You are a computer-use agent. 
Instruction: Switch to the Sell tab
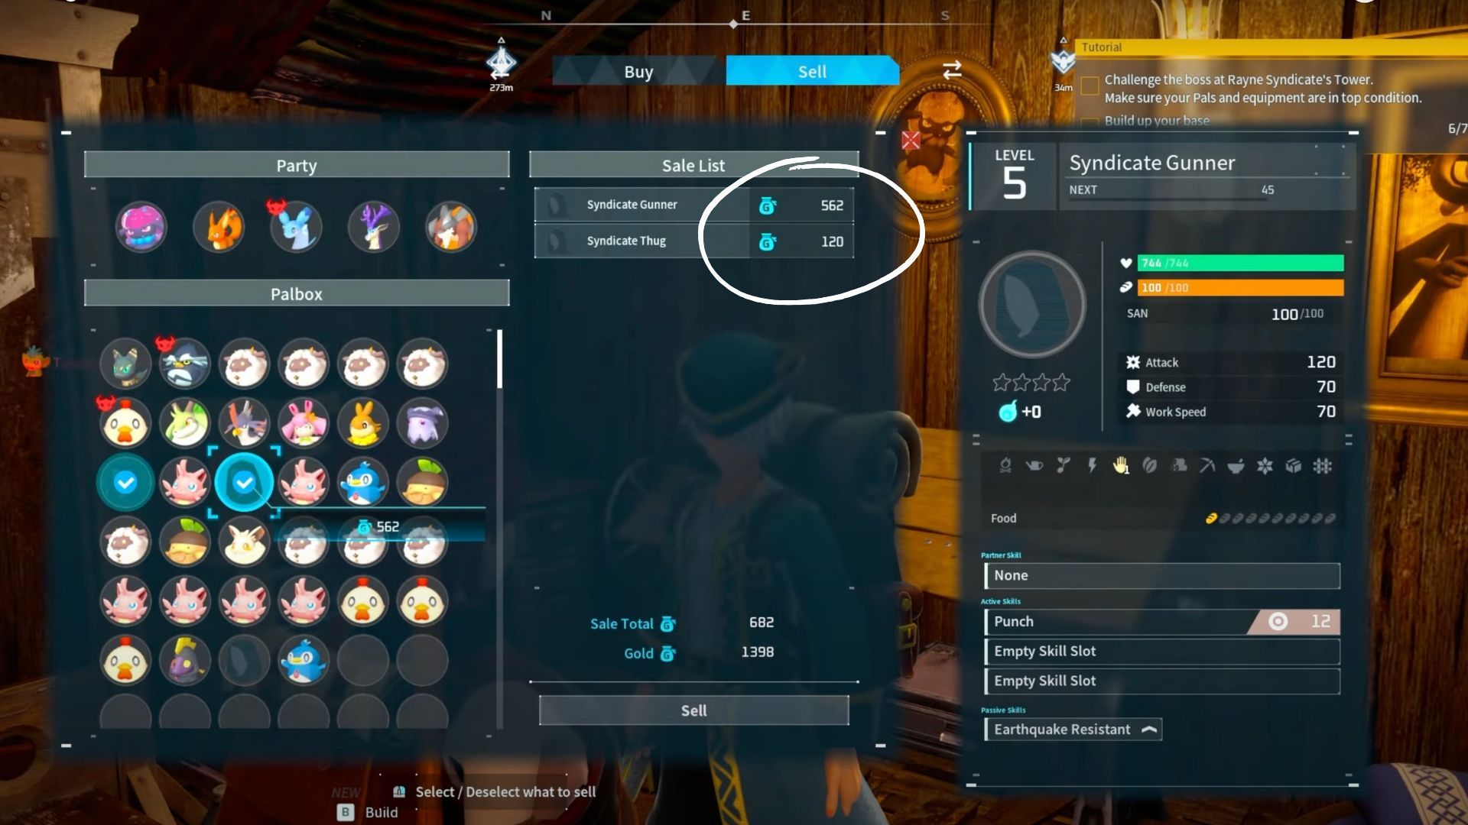(x=812, y=70)
